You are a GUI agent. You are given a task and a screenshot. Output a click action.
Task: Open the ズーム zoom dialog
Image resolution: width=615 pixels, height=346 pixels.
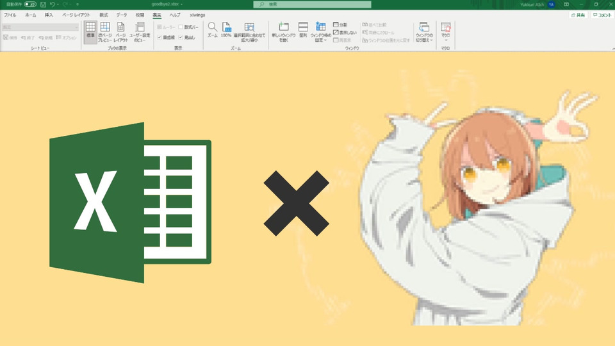tap(212, 30)
